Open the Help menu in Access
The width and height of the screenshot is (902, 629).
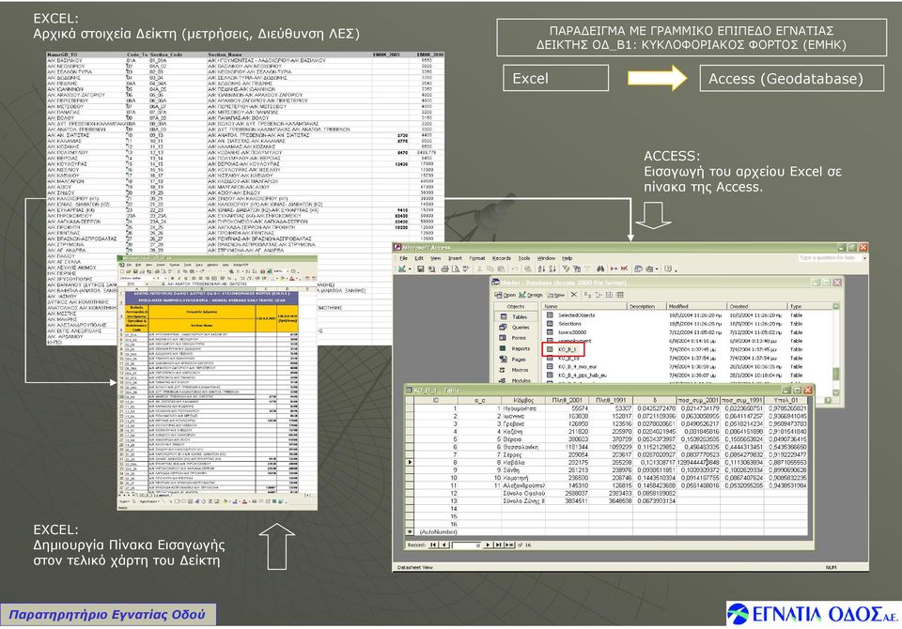pos(568,258)
